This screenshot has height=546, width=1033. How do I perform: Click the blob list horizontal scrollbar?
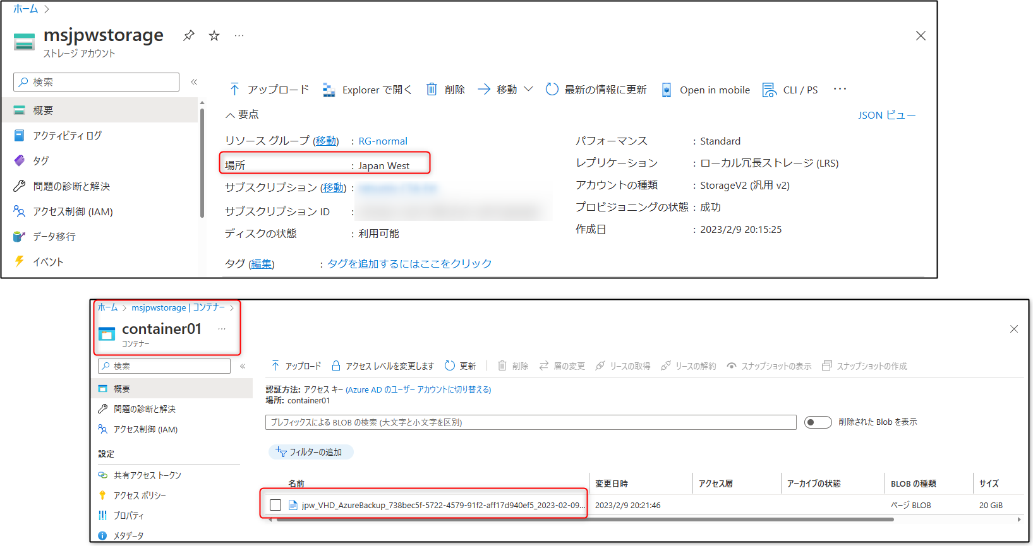[585, 519]
